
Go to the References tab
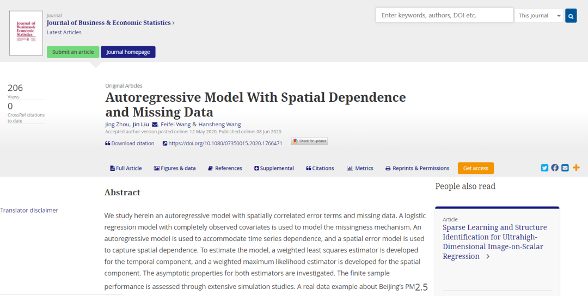pyautogui.click(x=225, y=169)
